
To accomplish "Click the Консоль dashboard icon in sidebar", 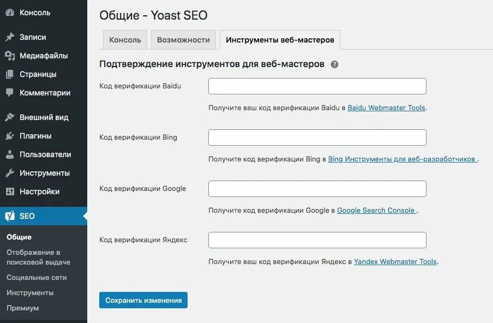I will (10, 13).
